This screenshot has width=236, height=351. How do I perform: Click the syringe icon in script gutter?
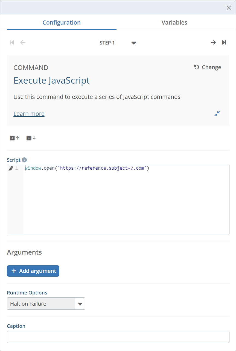(x=11, y=168)
